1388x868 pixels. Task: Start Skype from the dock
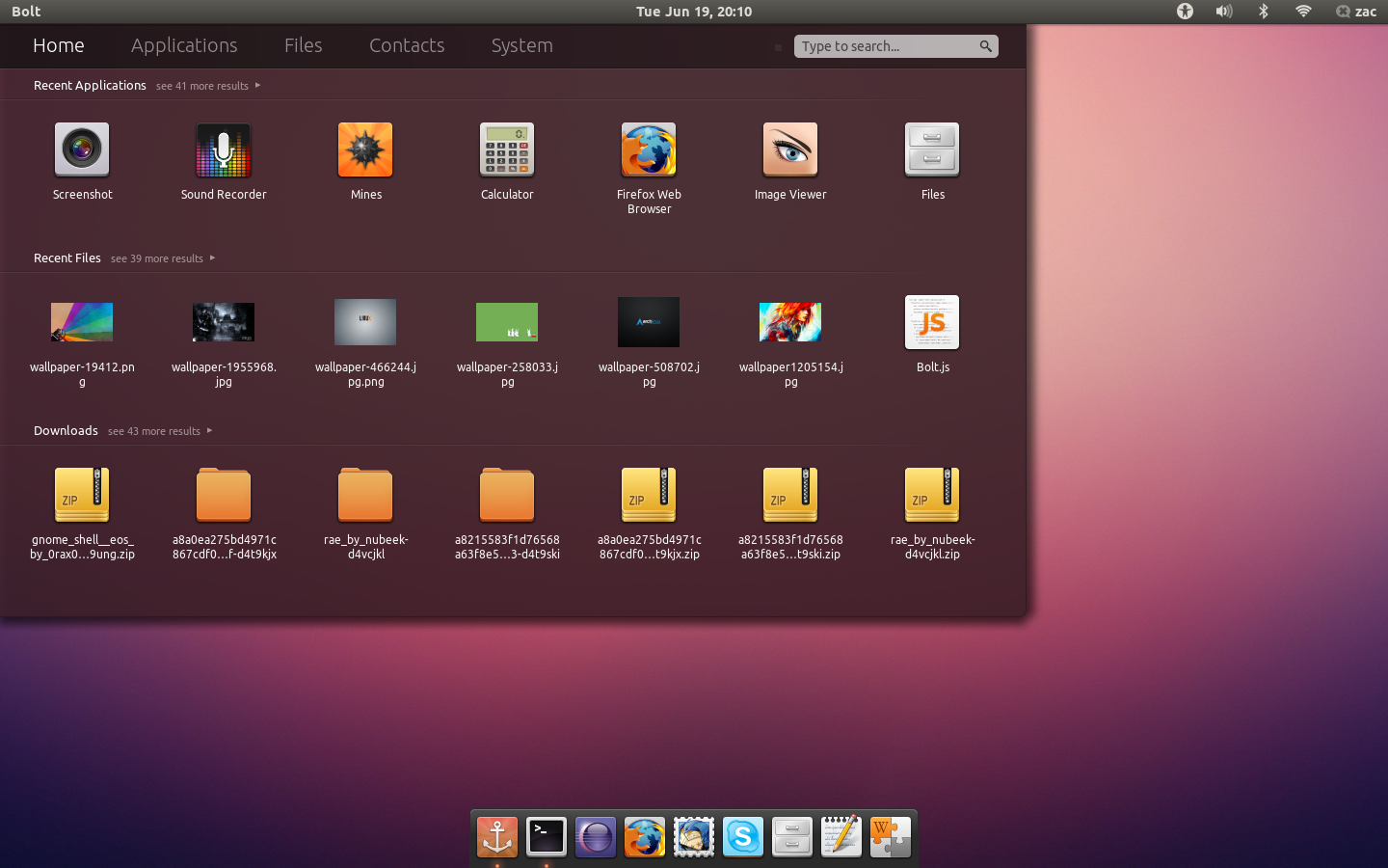742,836
